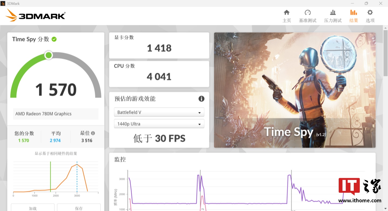Screen dimensions: 388x211
Task: Click the 加载 load button
Action: (x=33, y=208)
